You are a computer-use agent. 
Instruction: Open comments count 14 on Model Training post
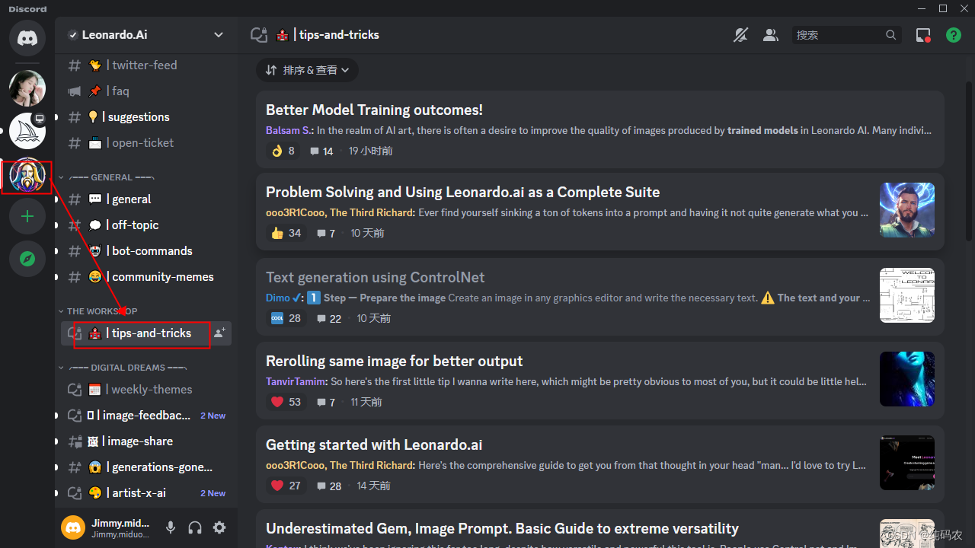pos(321,151)
